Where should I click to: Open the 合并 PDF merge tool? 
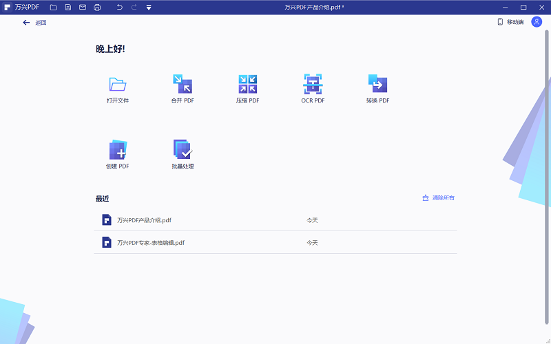(183, 85)
